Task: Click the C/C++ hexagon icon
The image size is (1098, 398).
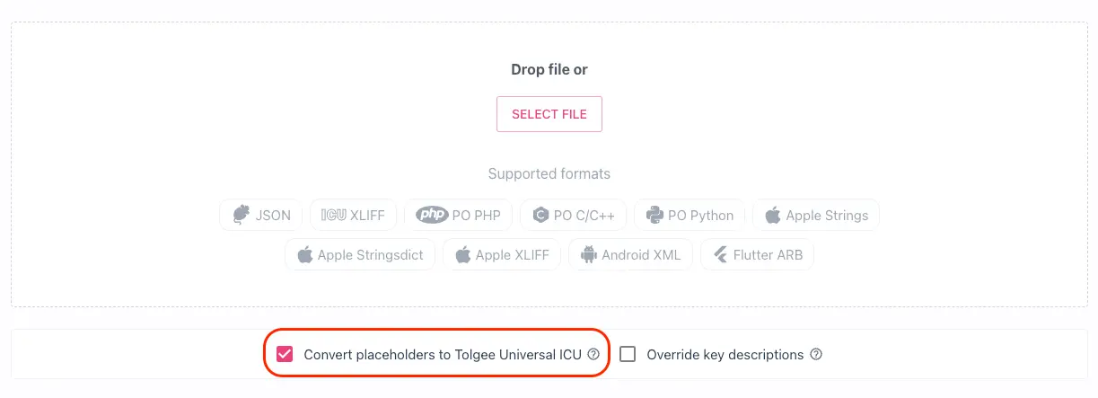Action: pos(540,215)
